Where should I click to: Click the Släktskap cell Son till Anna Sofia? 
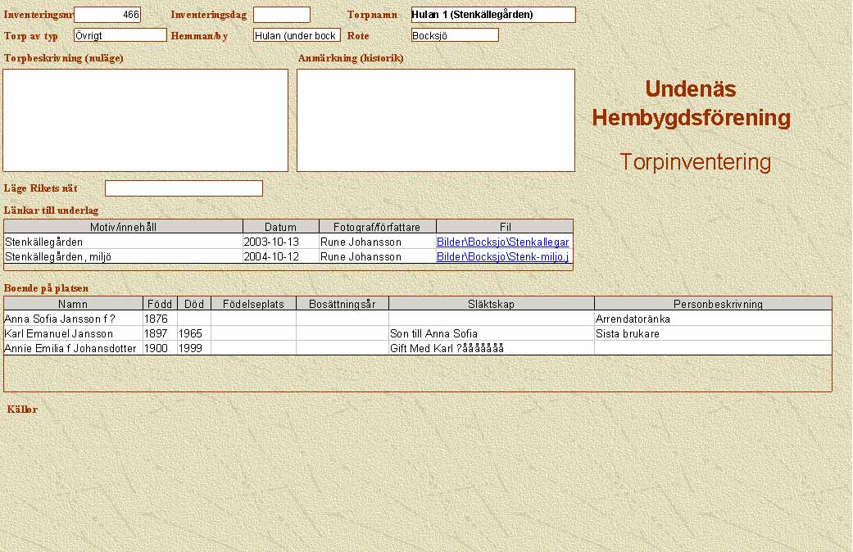490,333
